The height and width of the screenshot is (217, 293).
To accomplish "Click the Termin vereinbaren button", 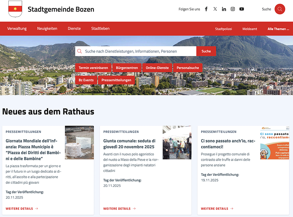I will [93, 68].
